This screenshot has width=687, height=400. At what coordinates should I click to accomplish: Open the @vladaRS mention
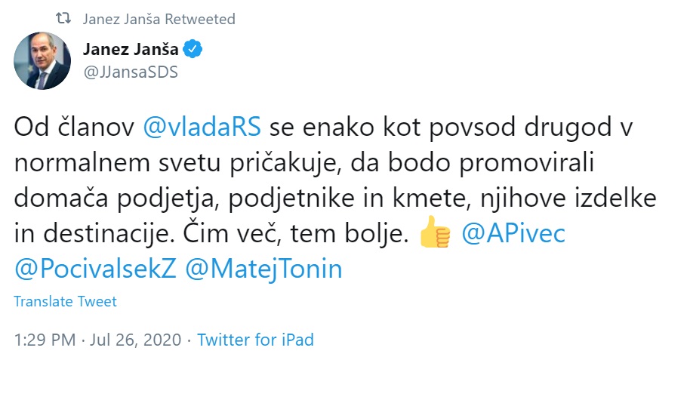[202, 127]
